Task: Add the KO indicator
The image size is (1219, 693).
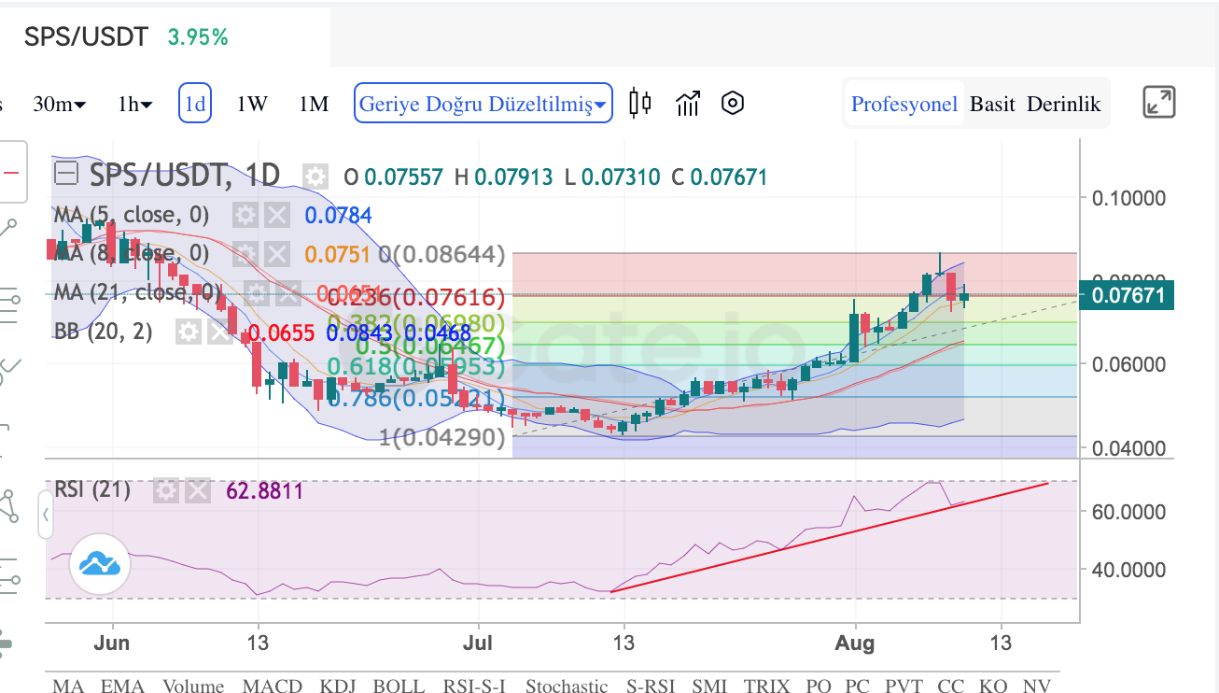Action: click(x=992, y=686)
